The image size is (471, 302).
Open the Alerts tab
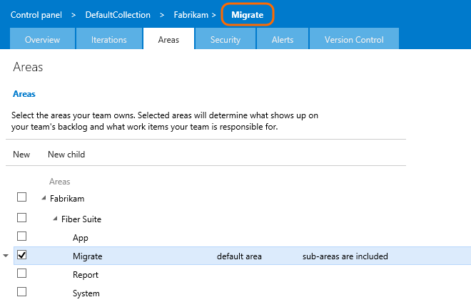point(283,39)
